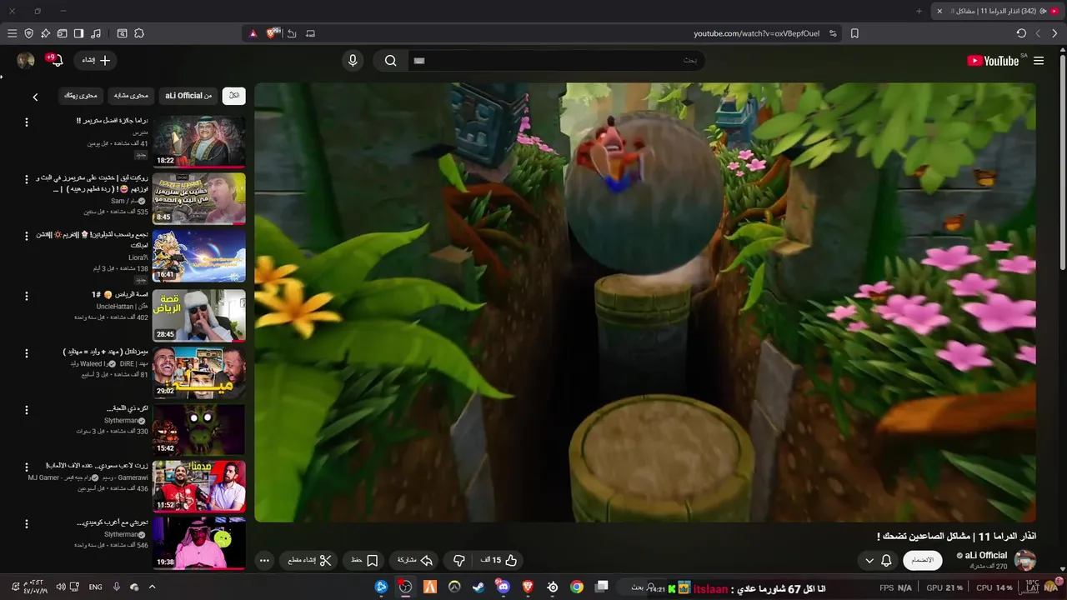Open the aLi Official channel avatar
This screenshot has width=1067, height=600.
pyautogui.click(x=1024, y=560)
